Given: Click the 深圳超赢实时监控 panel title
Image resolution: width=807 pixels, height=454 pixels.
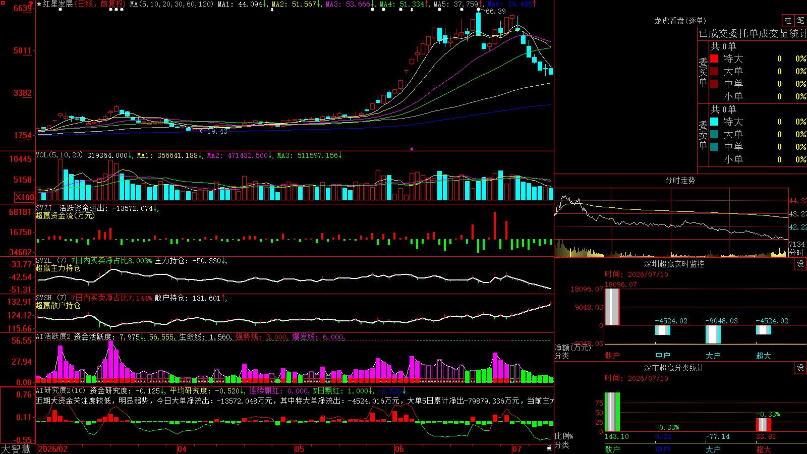Looking at the screenshot, I should [674, 264].
